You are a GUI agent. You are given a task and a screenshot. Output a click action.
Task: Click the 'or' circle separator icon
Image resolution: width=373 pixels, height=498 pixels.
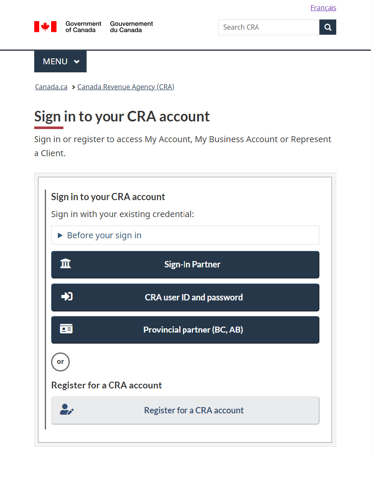(x=60, y=362)
